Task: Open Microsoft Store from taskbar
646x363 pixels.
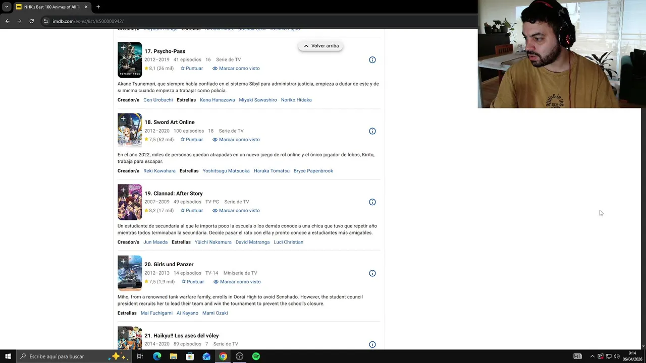Action: [190, 356]
